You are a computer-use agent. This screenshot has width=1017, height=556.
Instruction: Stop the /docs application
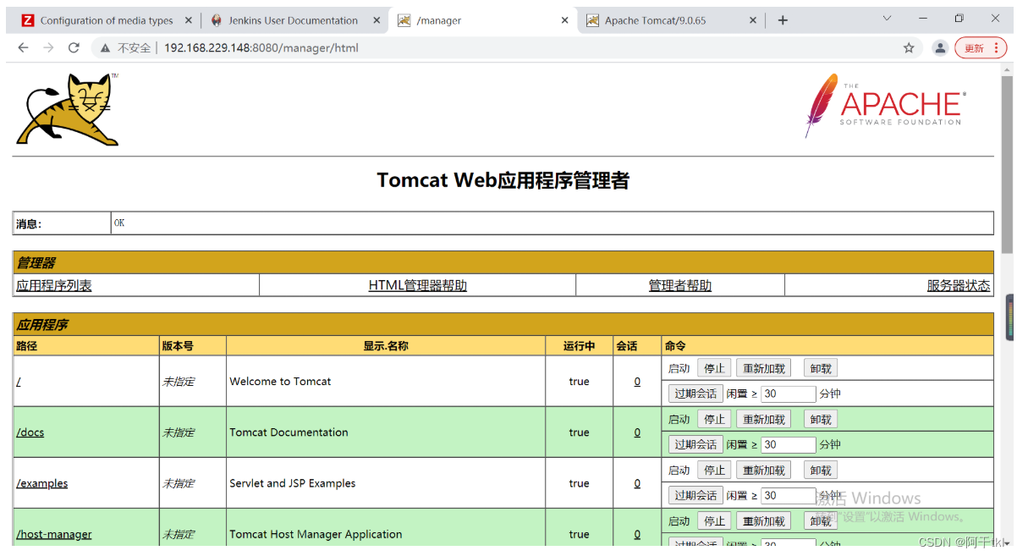point(714,418)
